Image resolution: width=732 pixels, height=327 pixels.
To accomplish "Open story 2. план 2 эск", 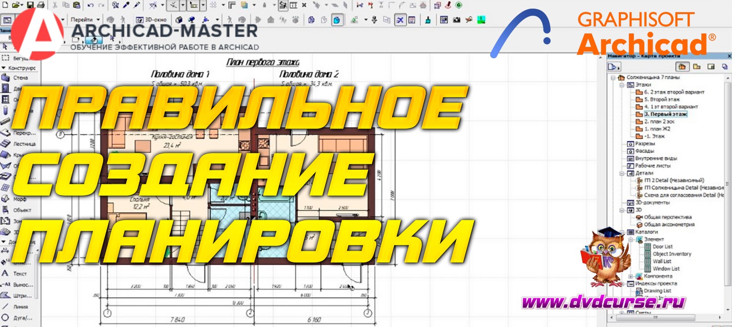I will coord(655,121).
